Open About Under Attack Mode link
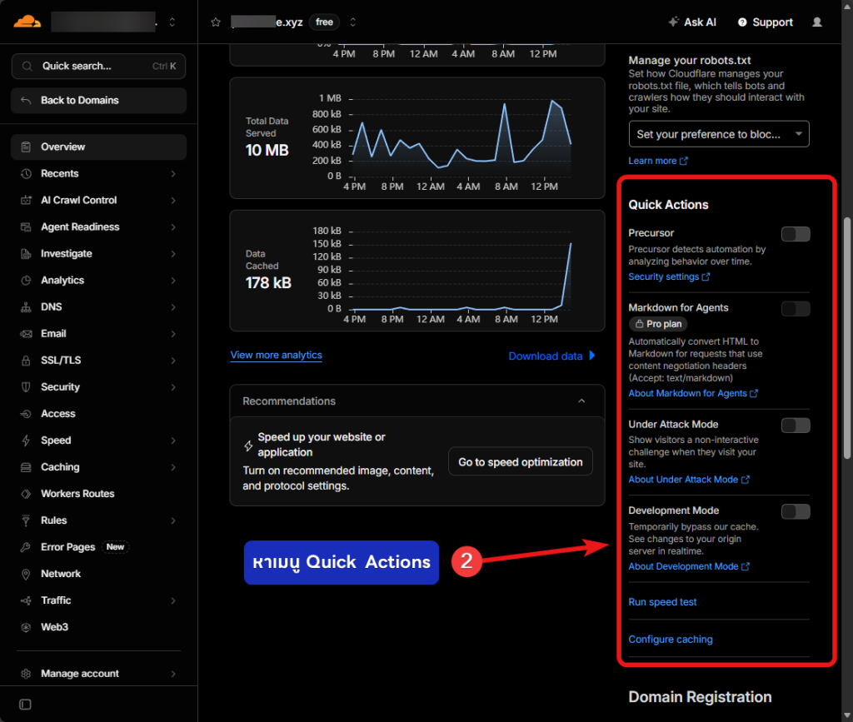 [x=689, y=480]
